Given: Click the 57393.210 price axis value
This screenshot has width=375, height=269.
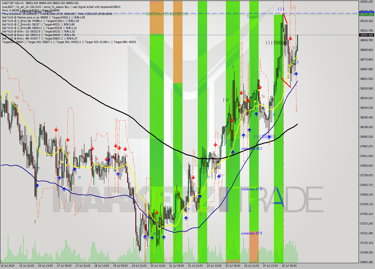Looking at the screenshot, I should [x=367, y=214].
